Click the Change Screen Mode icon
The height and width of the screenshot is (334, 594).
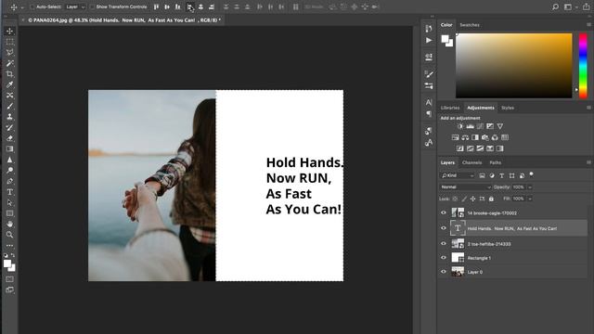10,290
